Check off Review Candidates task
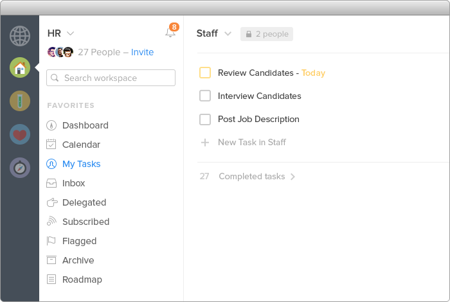Screen dimensions: 450x302 [x=205, y=73]
